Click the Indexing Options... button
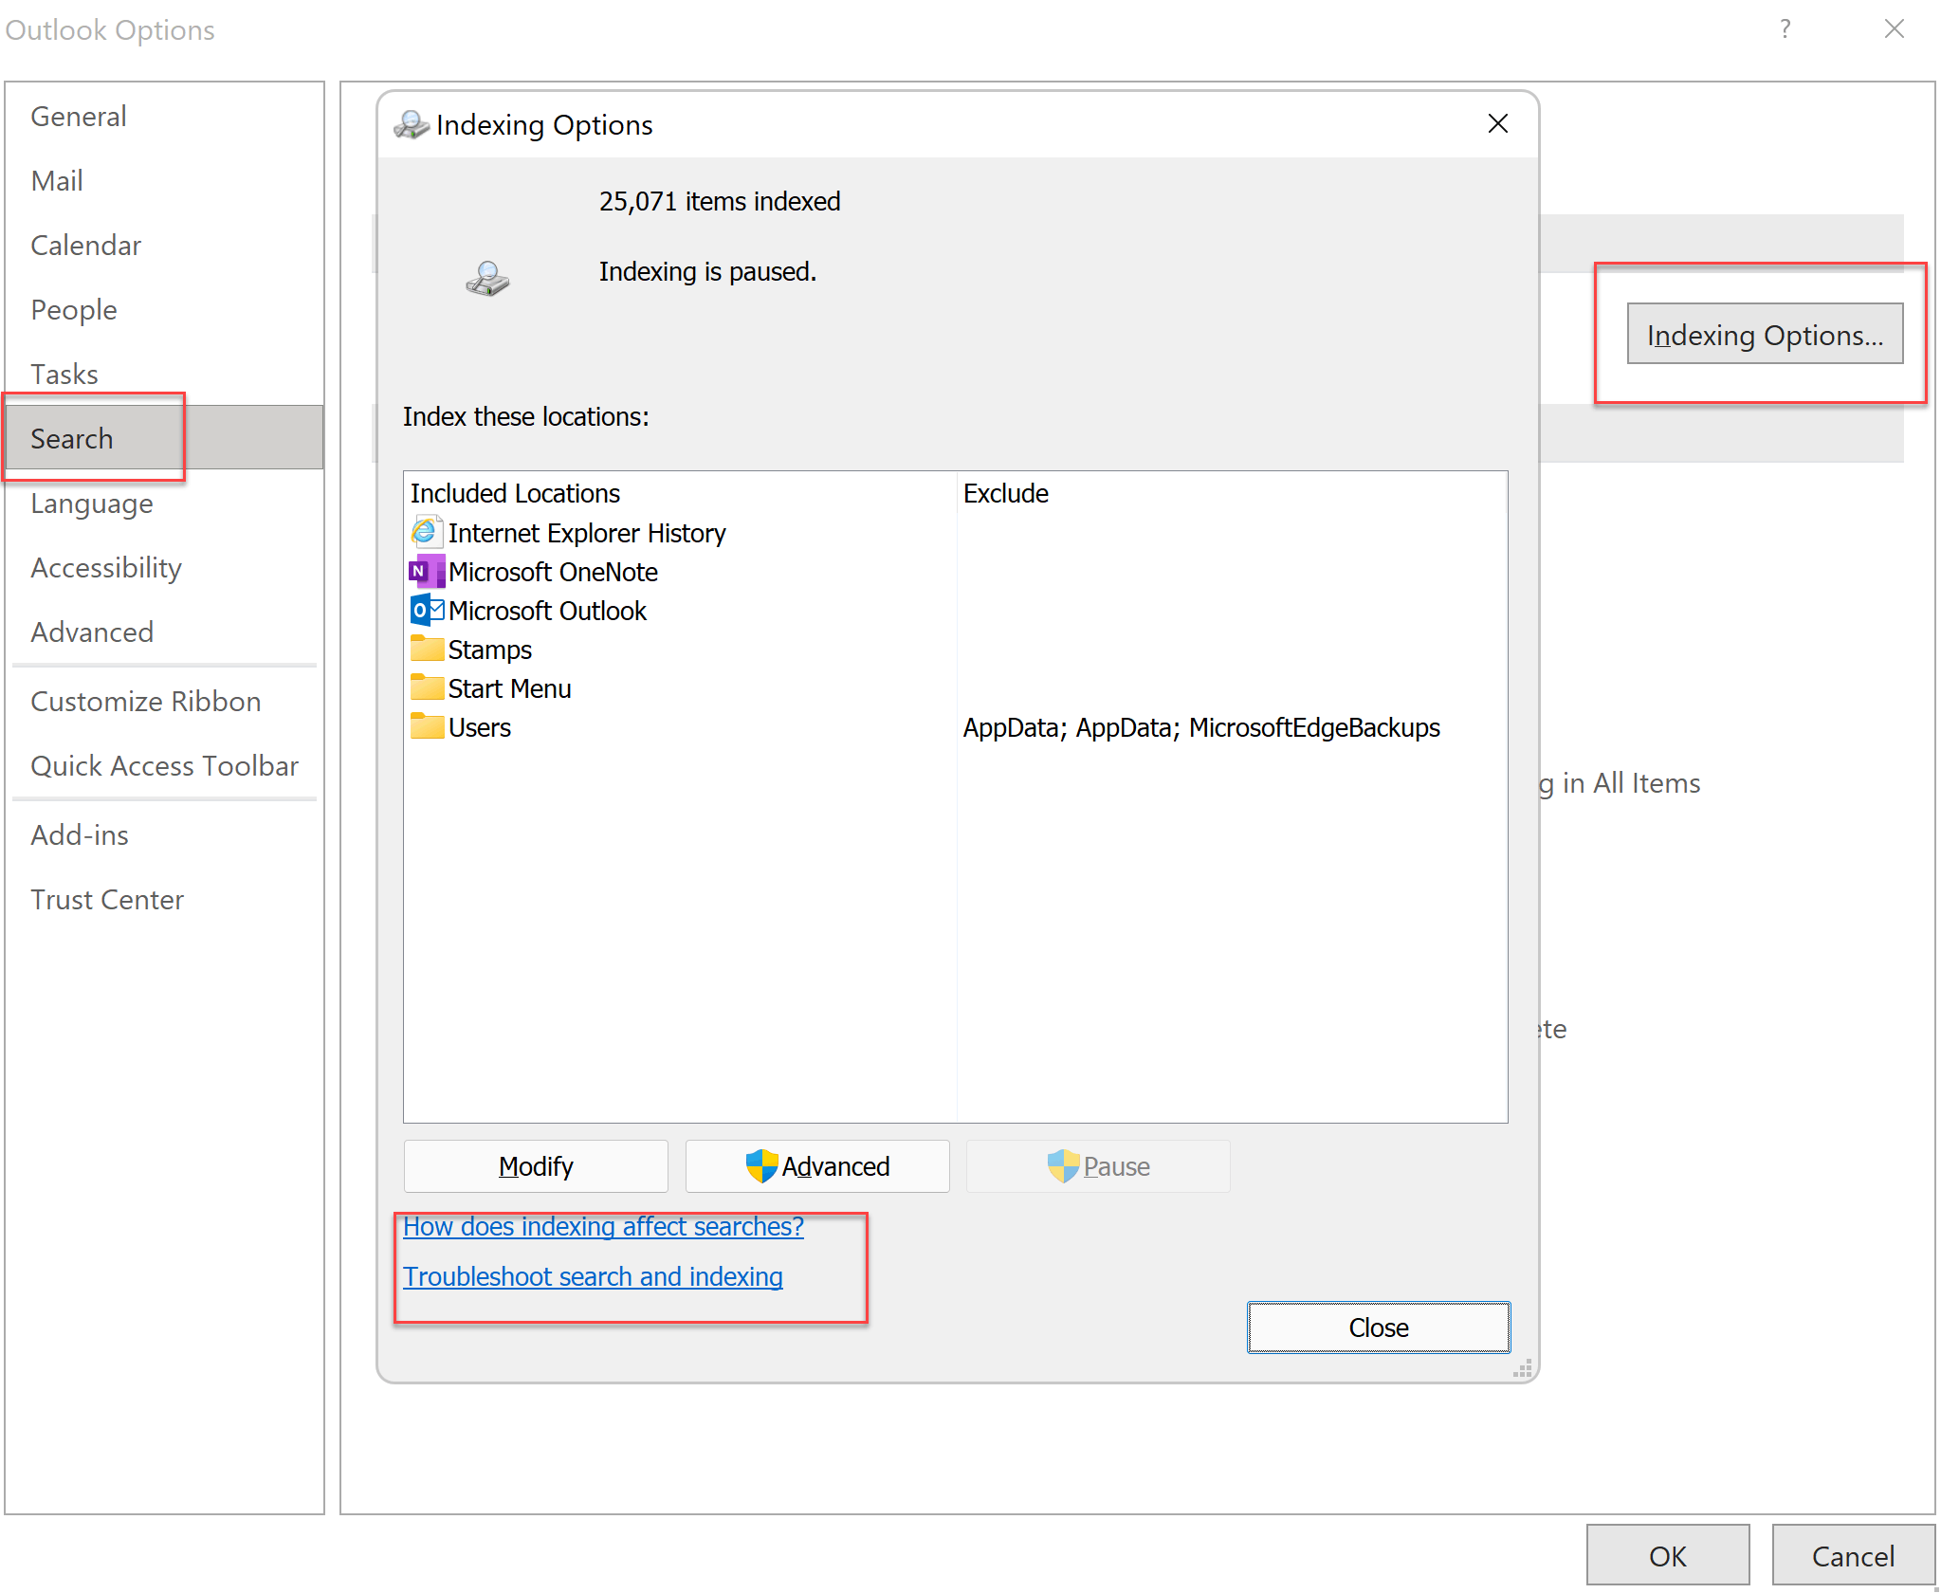 click(1764, 335)
